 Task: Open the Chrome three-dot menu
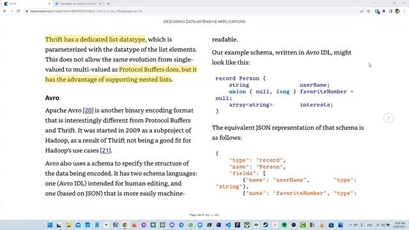(x=405, y=11)
